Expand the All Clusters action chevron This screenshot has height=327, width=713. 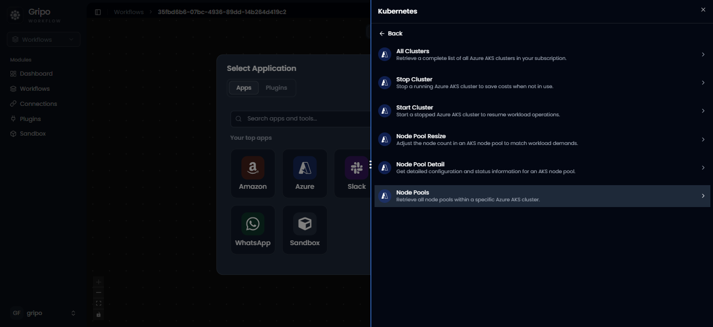[x=703, y=54]
